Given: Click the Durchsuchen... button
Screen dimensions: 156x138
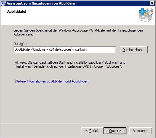Looking at the screenshot, I should tap(134, 50).
